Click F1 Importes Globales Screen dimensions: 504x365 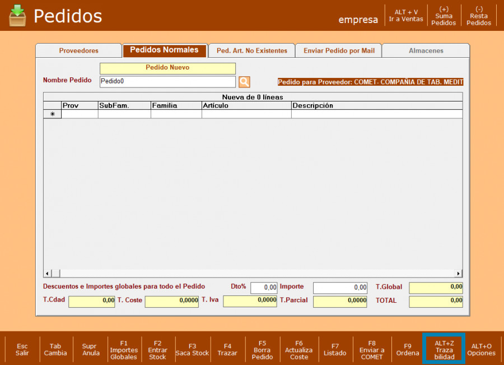click(x=124, y=350)
